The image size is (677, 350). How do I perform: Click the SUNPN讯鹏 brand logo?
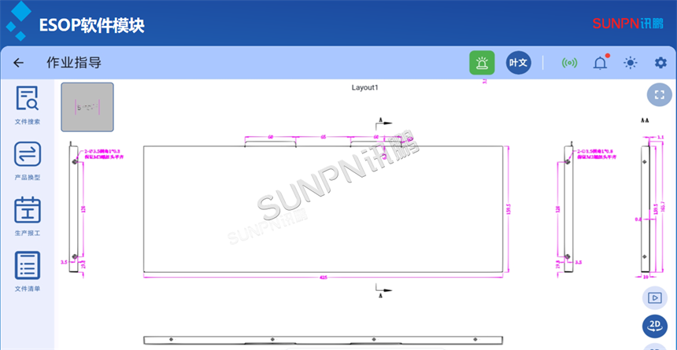pos(628,22)
